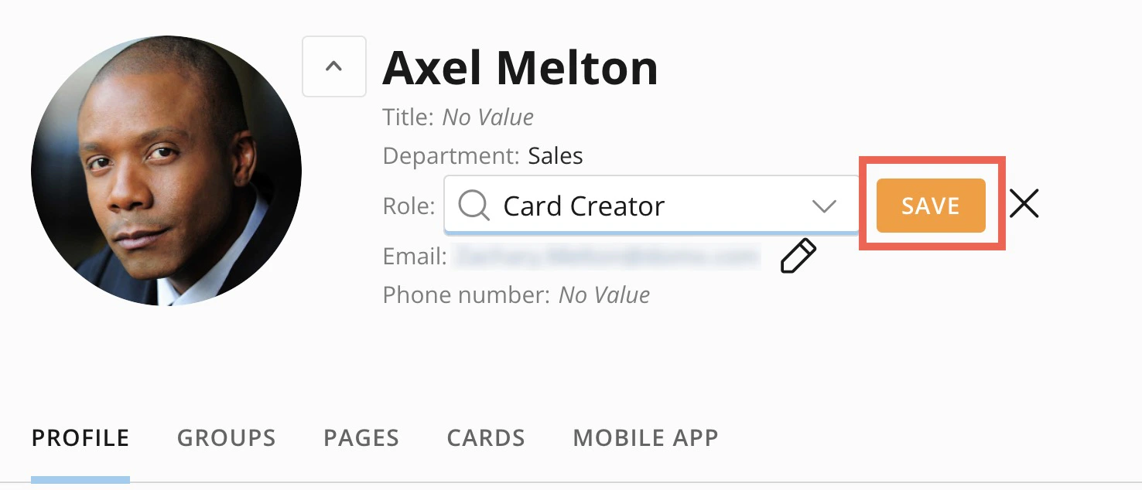
Task: Open the Groups tab
Action: pyautogui.click(x=226, y=437)
